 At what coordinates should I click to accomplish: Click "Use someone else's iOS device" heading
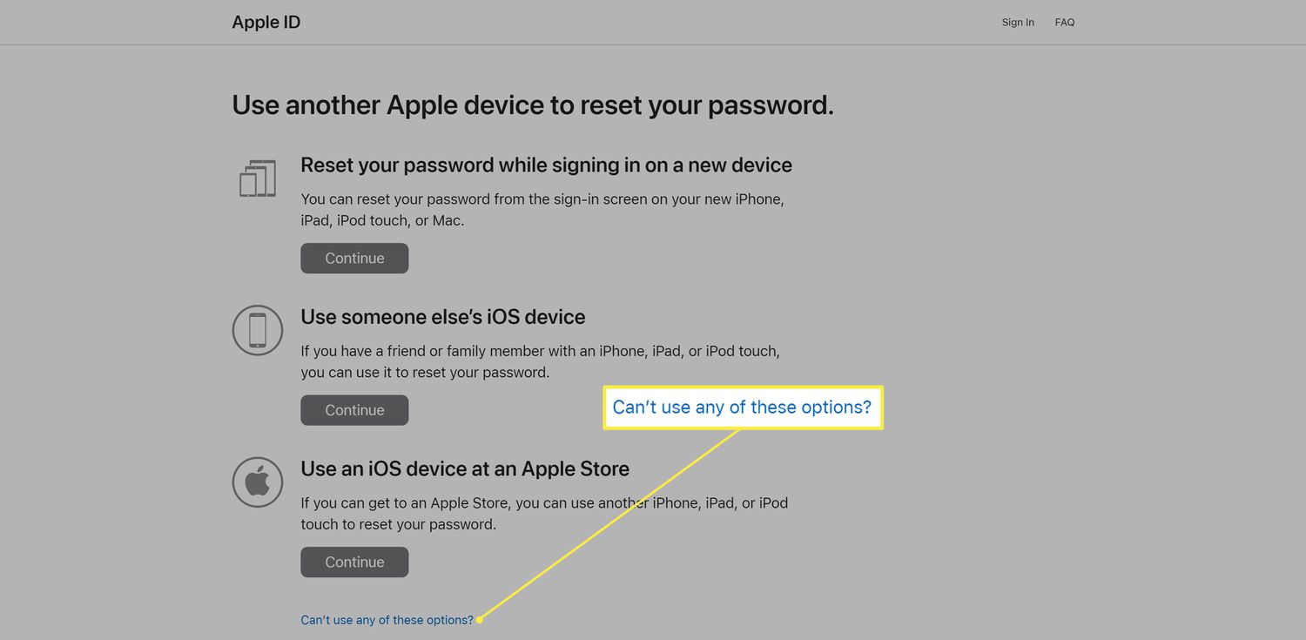pyautogui.click(x=442, y=317)
